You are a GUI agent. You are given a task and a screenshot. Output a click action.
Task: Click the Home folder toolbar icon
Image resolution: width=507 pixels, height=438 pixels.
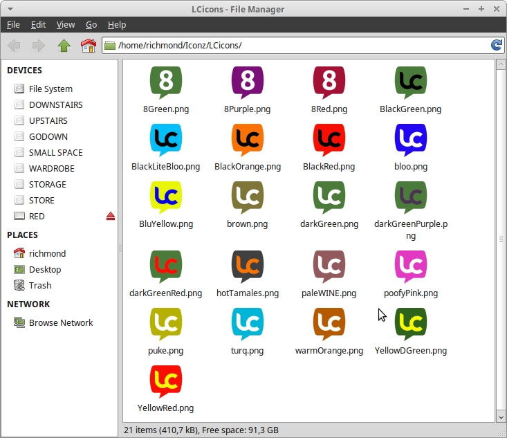click(88, 46)
